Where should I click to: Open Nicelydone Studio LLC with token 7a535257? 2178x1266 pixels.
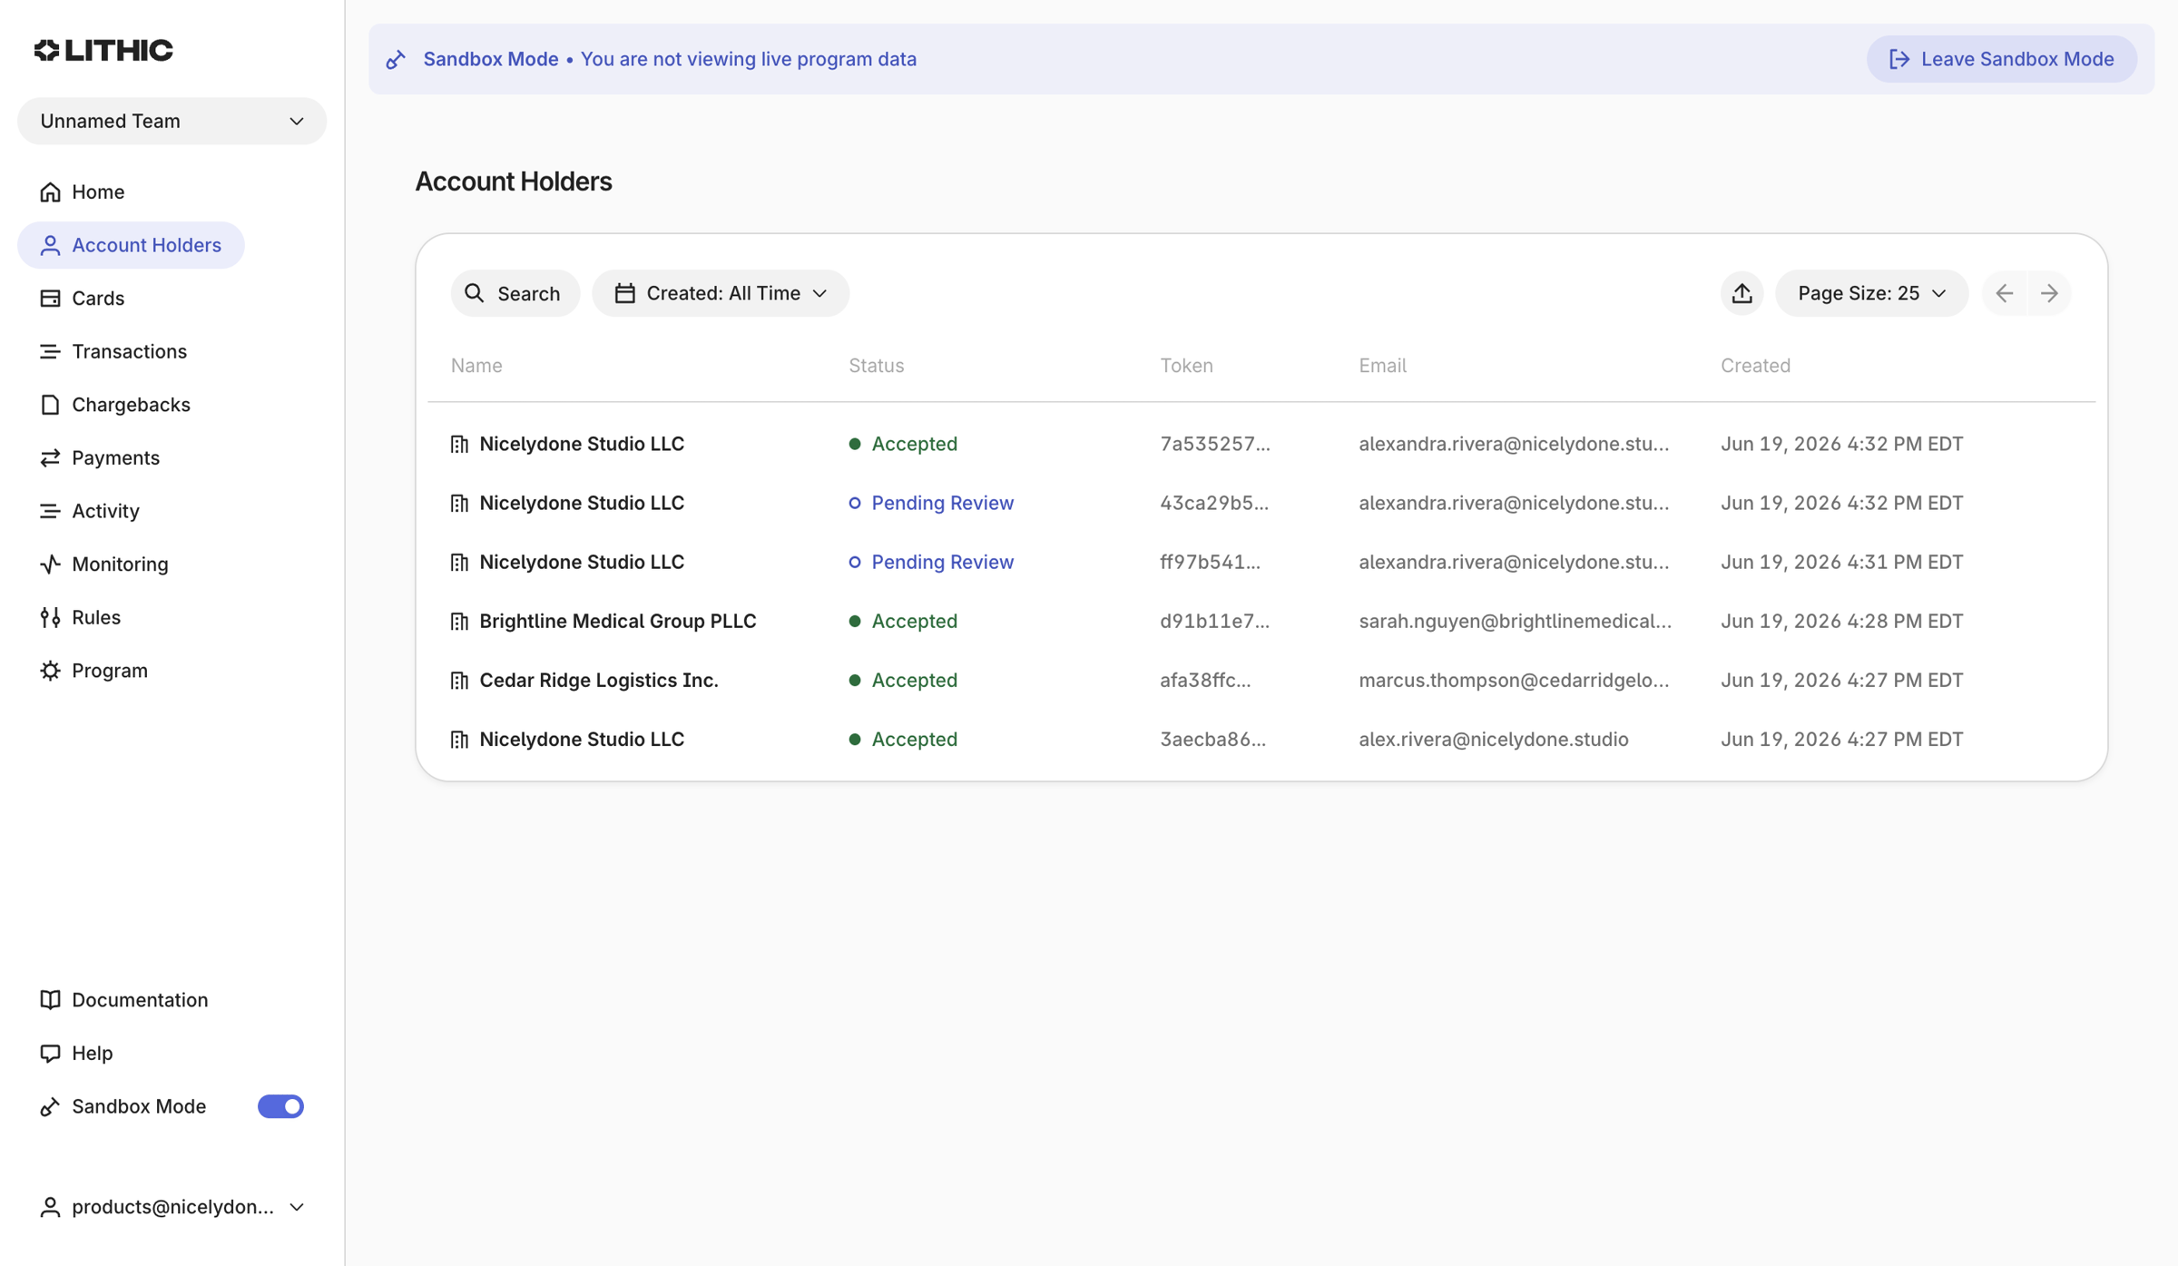pyautogui.click(x=1261, y=444)
